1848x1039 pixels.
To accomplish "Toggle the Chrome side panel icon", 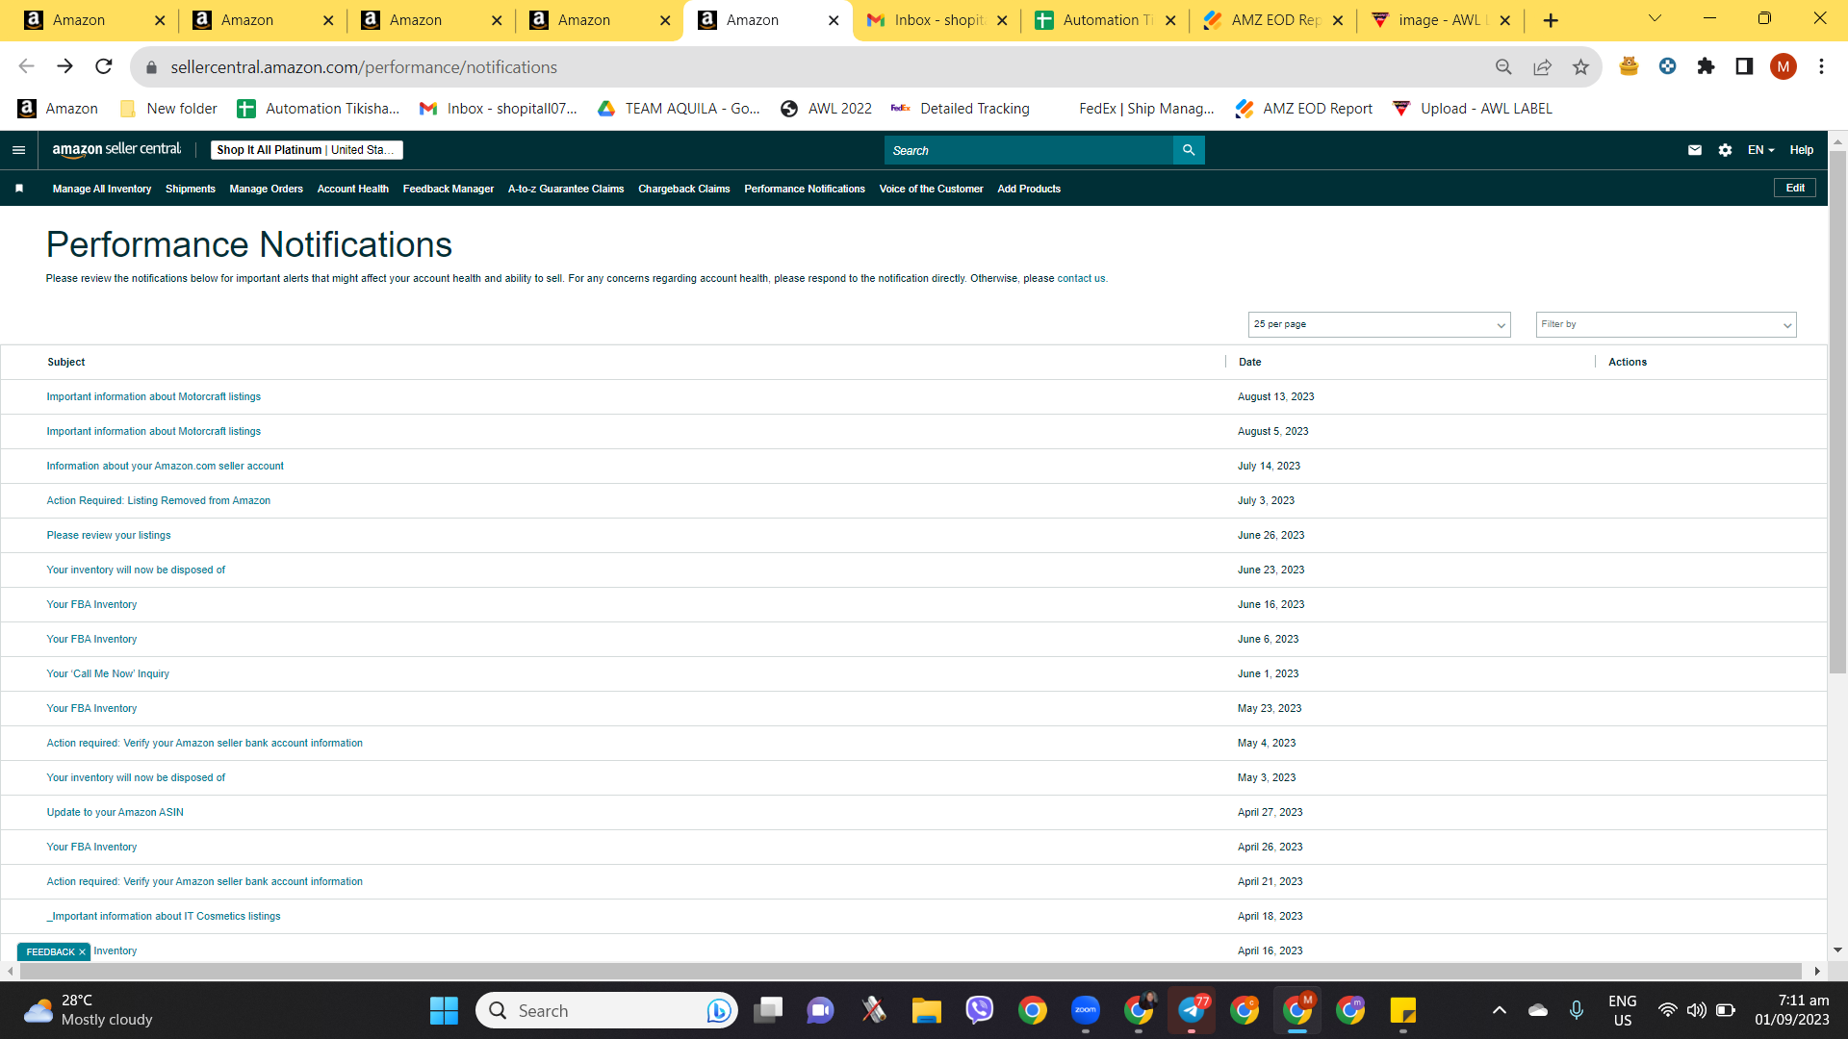I will pos(1744,66).
